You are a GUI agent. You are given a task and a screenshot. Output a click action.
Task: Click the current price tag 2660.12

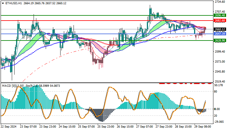(x=220, y=29)
